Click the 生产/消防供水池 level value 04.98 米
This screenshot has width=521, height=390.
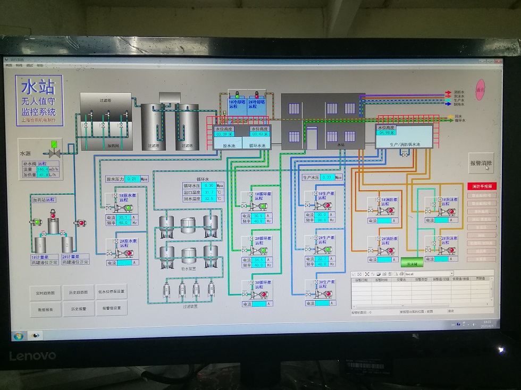(386, 132)
